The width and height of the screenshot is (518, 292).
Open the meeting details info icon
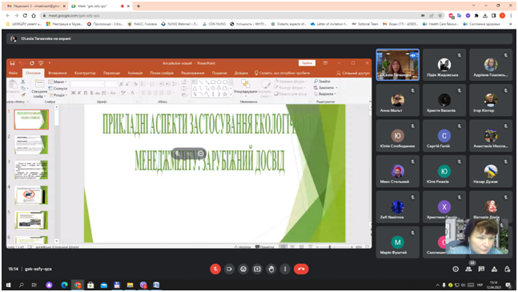pyautogui.click(x=456, y=270)
